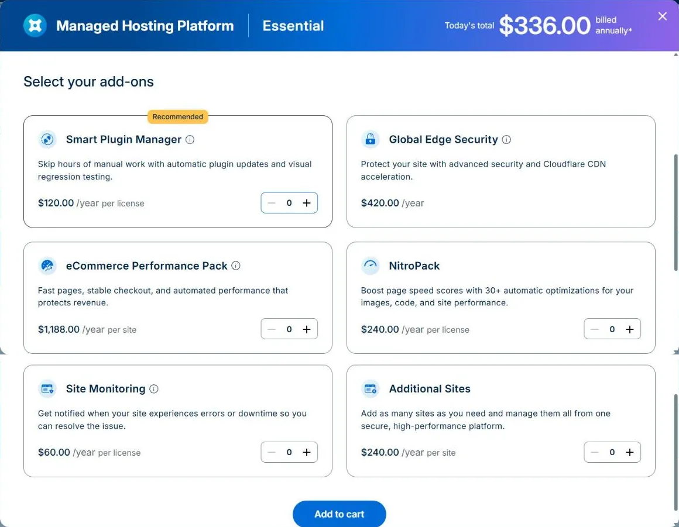The image size is (679, 527).
Task: Click the NitroPack title text
Action: 414,266
